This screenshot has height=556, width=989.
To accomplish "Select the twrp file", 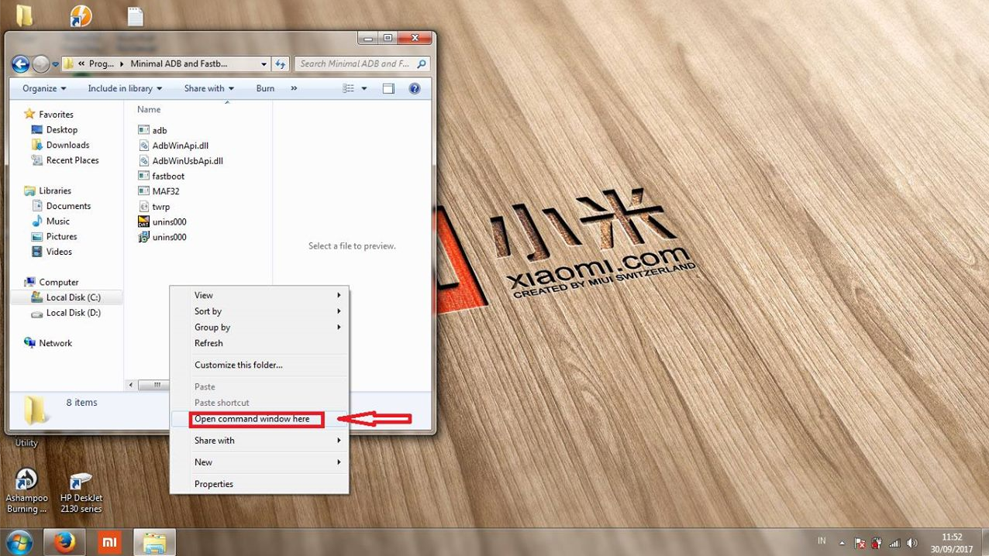I will [153, 207].
